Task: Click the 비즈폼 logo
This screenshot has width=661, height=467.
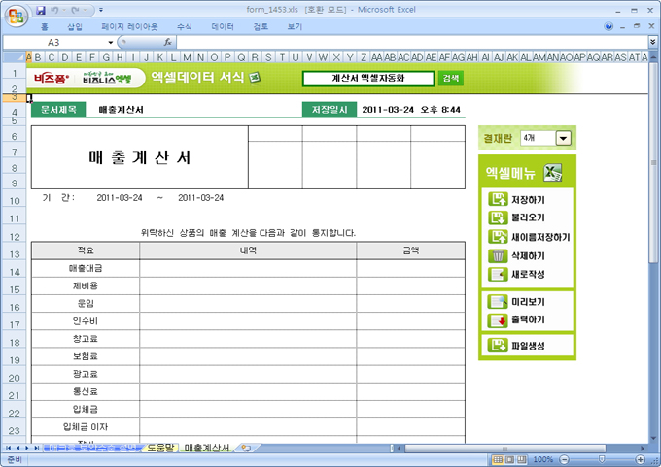Action: point(52,79)
